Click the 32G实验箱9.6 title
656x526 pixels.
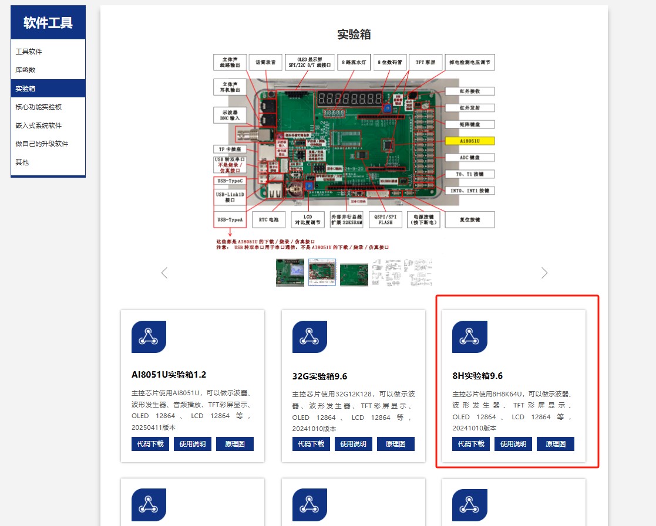pos(319,376)
